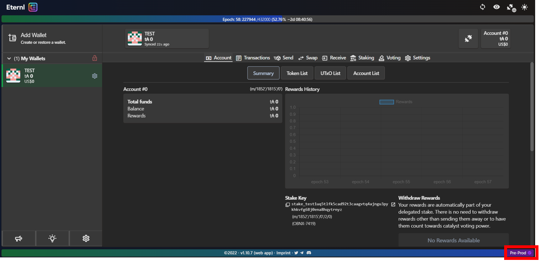Viewport: 541px width, 262px height.
Task: Click the Discord icon in footer
Action: click(x=309, y=253)
